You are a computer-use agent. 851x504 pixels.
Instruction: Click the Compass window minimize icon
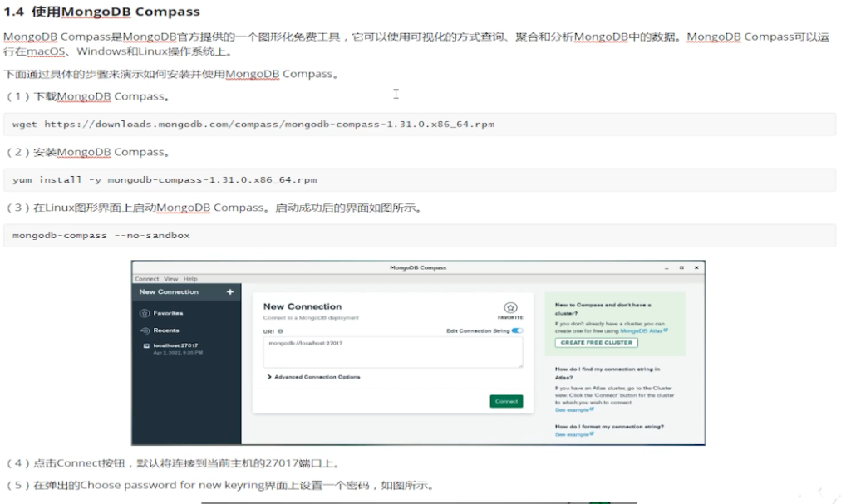point(667,268)
